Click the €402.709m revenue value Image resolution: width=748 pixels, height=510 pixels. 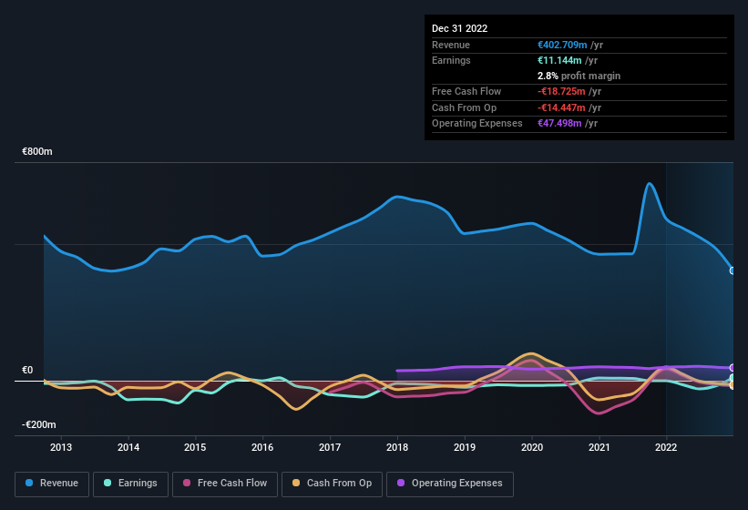pos(562,45)
